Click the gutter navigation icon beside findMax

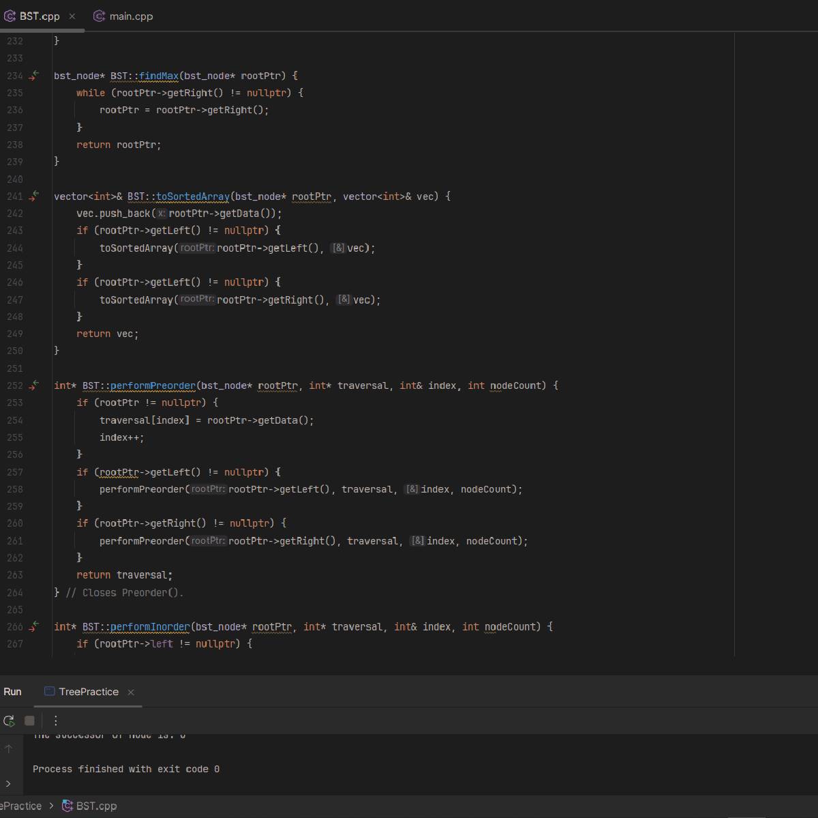tap(34, 76)
